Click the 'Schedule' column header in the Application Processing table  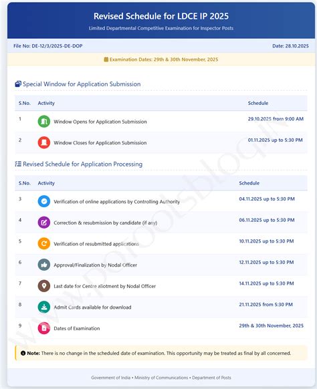tap(249, 183)
